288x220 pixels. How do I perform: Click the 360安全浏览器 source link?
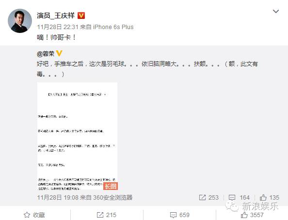(x=113, y=198)
